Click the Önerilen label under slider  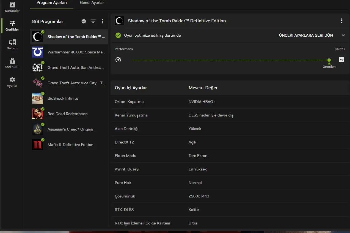click(329, 67)
